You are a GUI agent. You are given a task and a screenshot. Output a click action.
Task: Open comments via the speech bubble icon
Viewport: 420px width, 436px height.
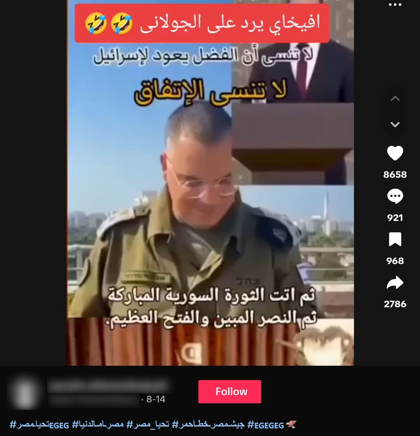tap(395, 196)
